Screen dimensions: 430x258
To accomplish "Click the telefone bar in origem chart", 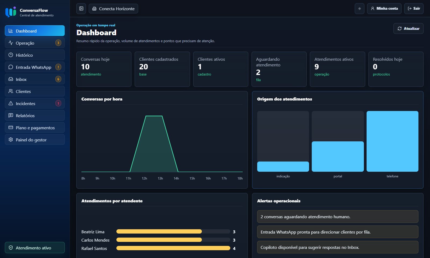I will pos(392,141).
